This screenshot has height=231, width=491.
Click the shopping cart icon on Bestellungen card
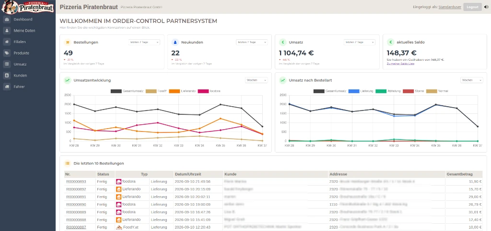[67, 42]
